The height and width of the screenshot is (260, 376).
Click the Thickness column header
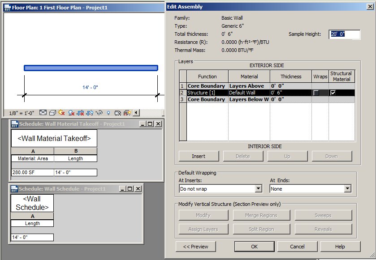291,77
